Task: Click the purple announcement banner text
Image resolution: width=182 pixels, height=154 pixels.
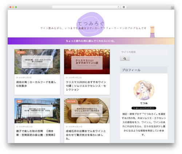Action: coord(91,41)
